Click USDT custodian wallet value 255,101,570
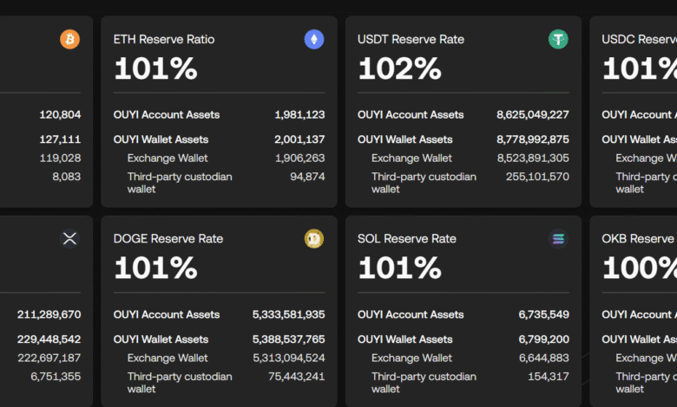Image resolution: width=677 pixels, height=407 pixels. coord(537,177)
